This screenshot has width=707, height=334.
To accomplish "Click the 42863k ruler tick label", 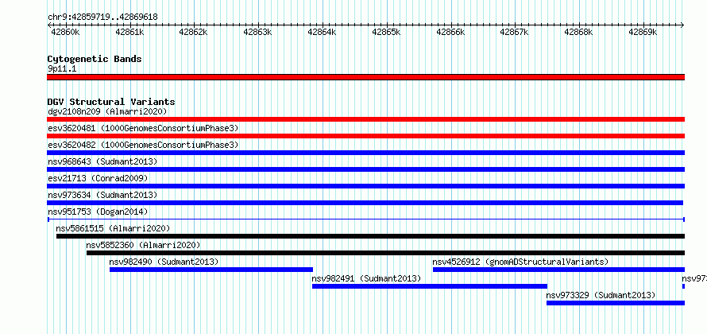I will click(x=258, y=32).
